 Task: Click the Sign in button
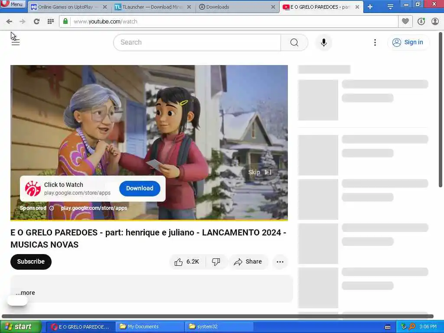pyautogui.click(x=408, y=42)
